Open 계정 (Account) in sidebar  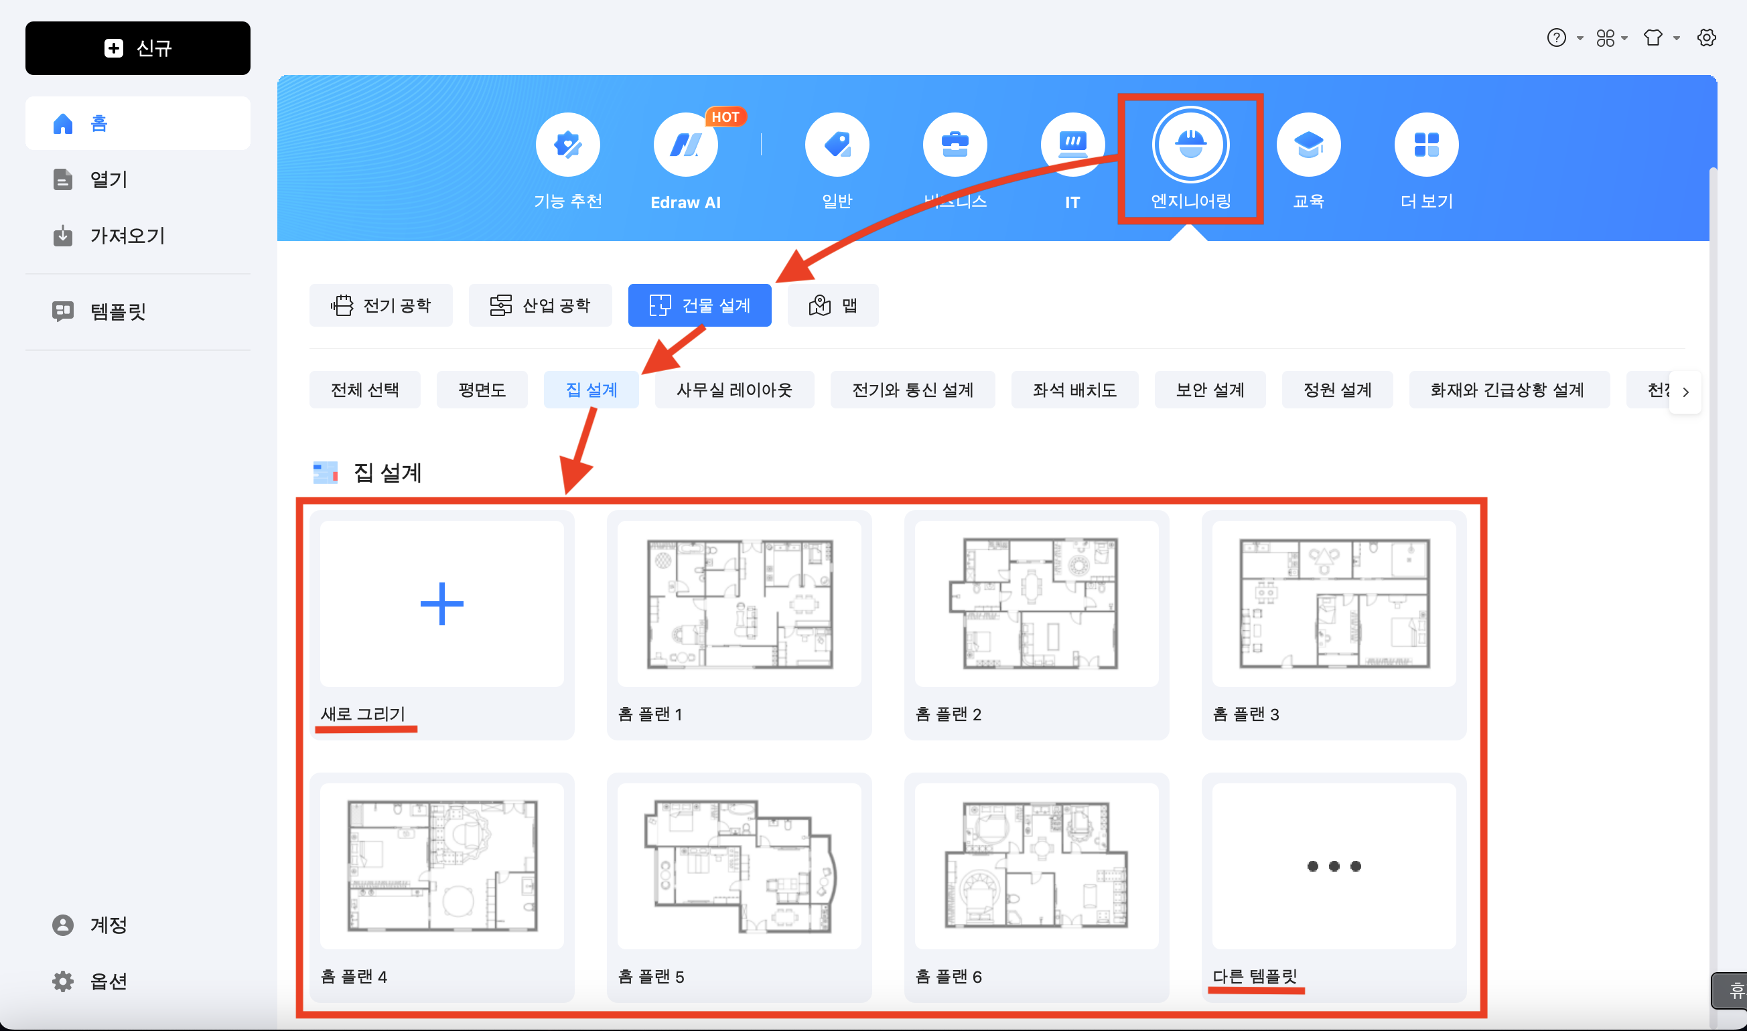coord(137,925)
